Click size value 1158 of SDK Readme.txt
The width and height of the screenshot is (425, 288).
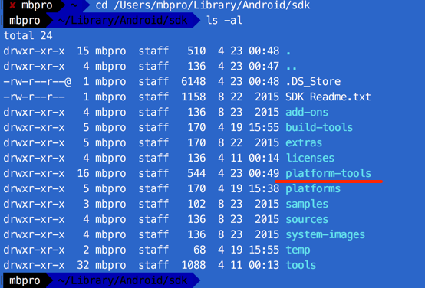click(x=193, y=97)
